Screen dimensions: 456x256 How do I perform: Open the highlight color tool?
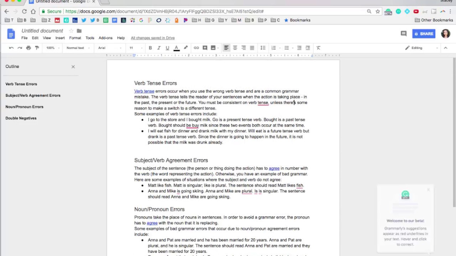click(186, 48)
